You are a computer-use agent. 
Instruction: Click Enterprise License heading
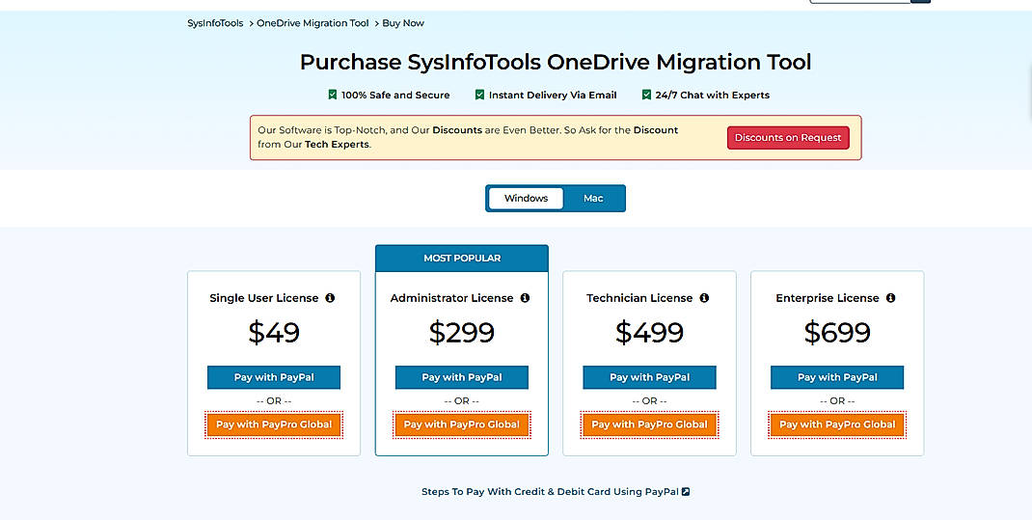click(828, 298)
